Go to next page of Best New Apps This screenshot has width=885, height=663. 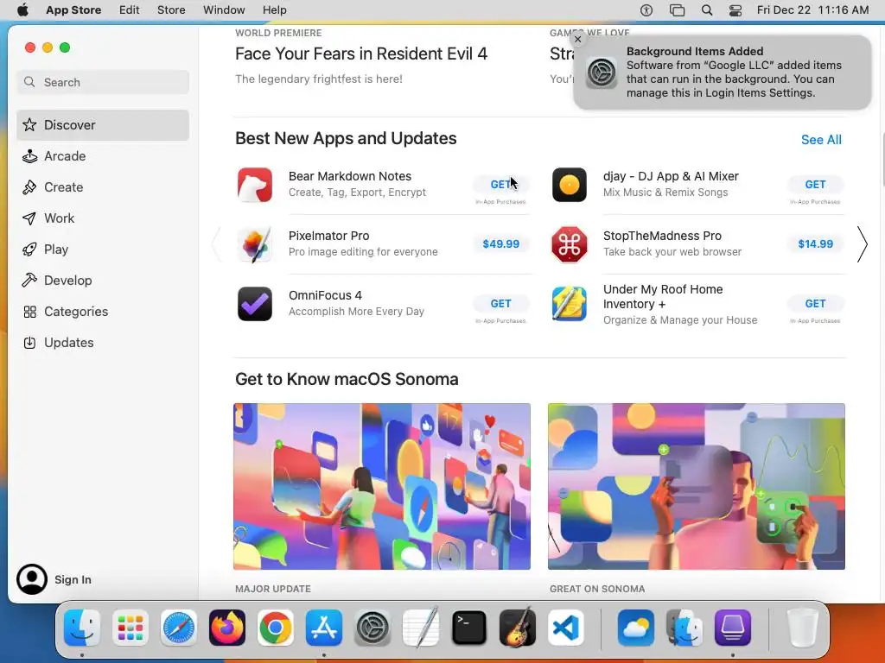coord(862,244)
